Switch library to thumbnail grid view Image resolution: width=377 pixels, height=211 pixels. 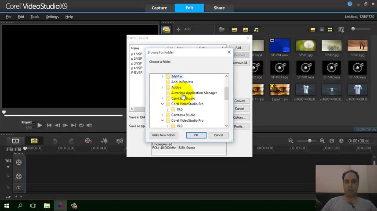tap(330, 29)
